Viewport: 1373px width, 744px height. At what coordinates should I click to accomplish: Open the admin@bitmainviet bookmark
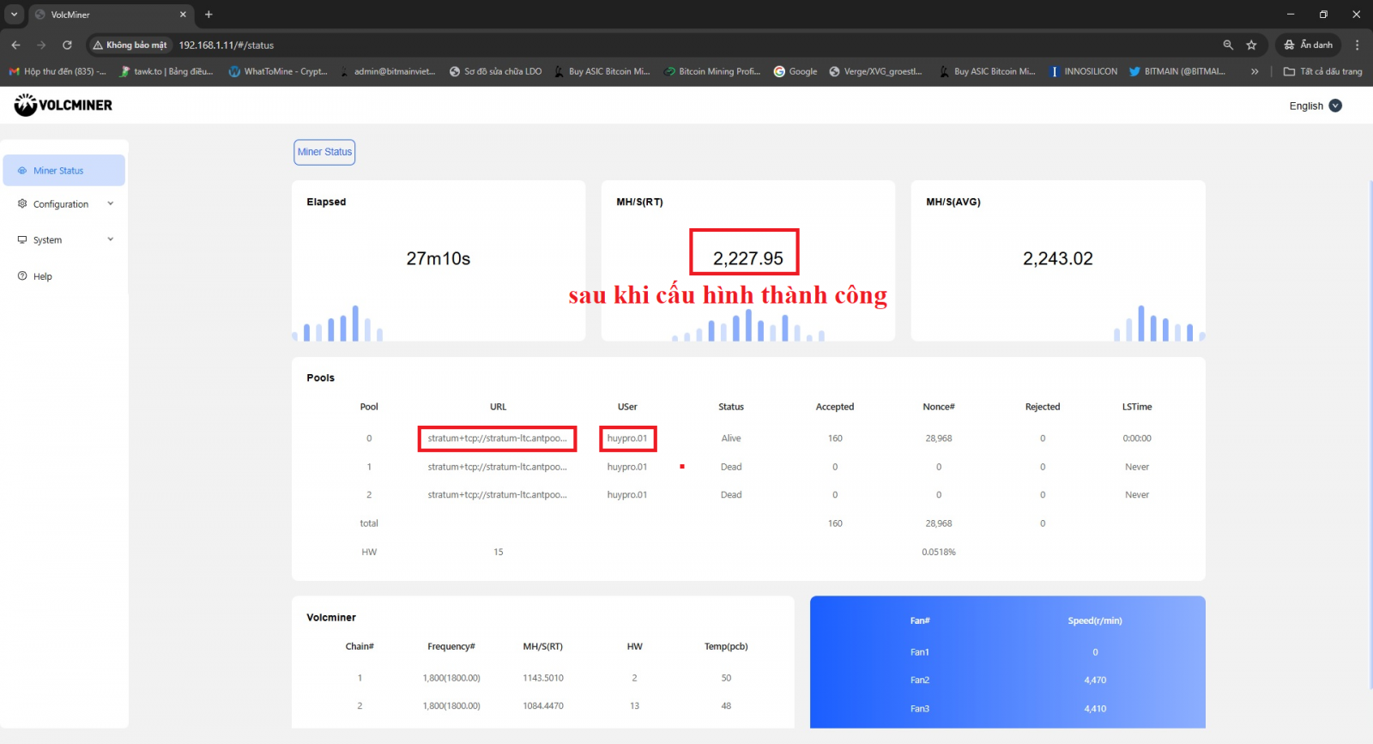(388, 71)
